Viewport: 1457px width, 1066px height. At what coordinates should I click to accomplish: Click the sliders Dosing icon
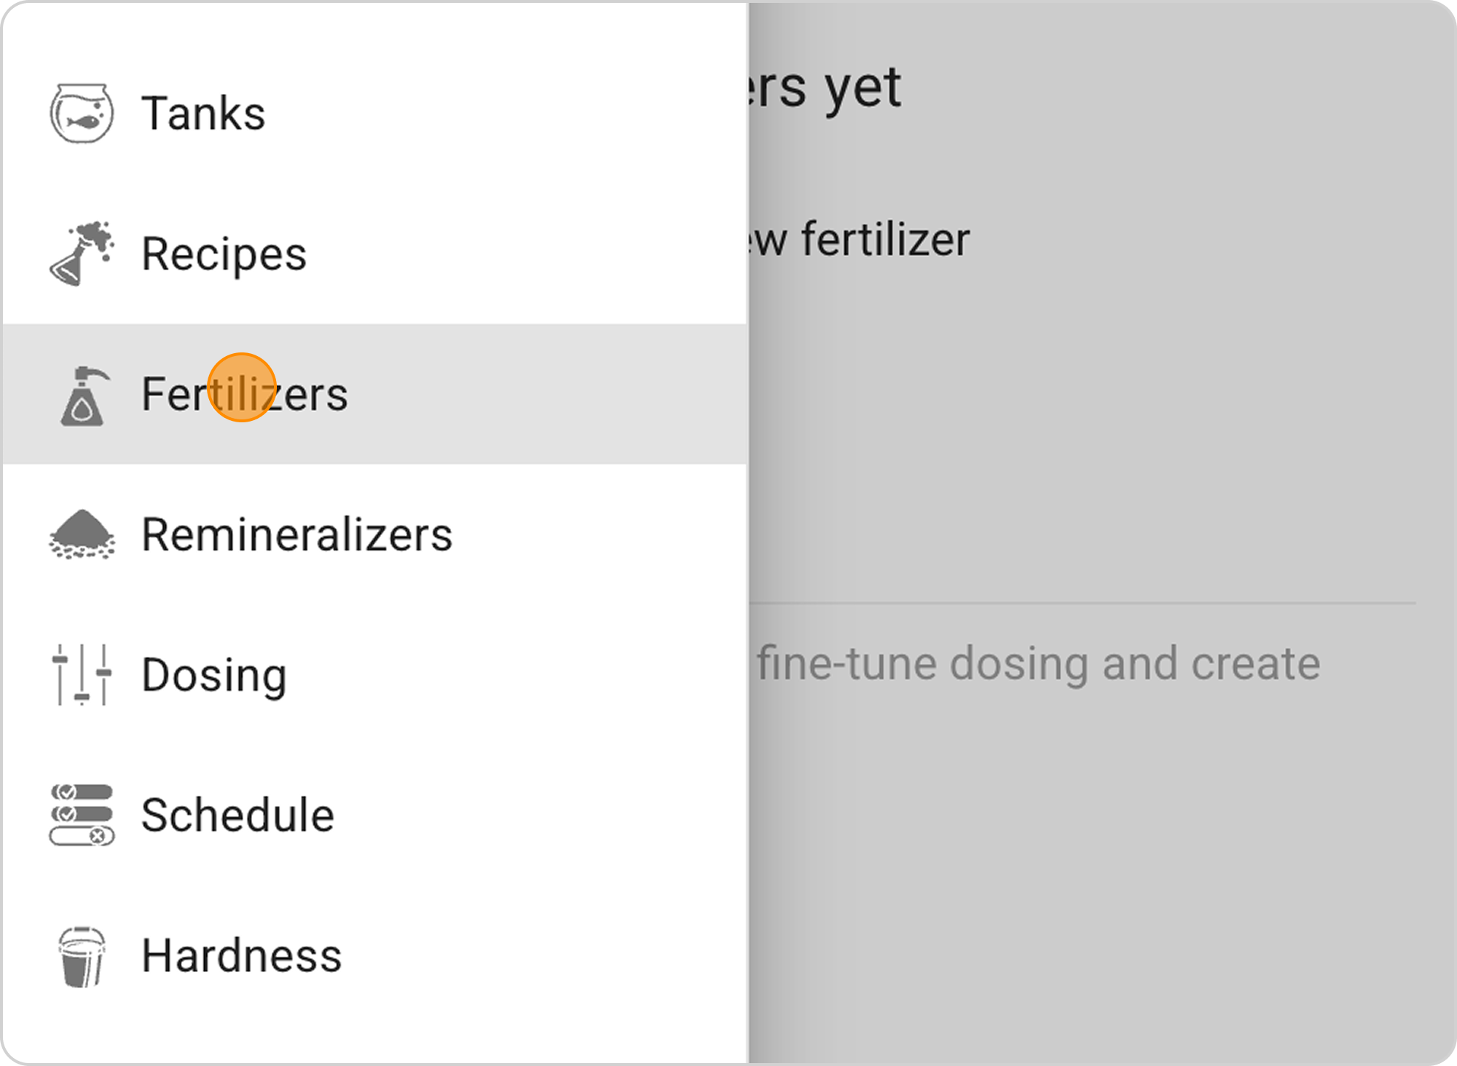[x=82, y=674]
